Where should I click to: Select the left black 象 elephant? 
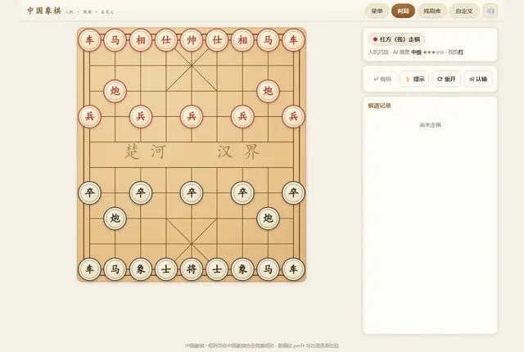141,269
